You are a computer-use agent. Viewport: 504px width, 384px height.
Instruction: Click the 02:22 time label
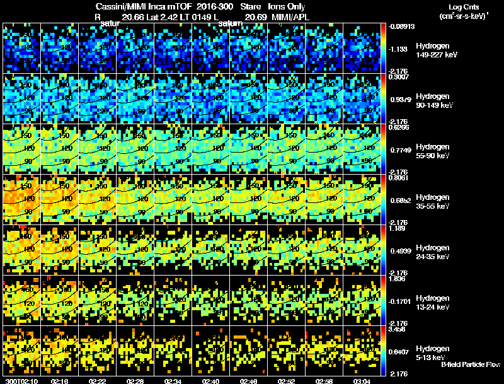(98, 381)
